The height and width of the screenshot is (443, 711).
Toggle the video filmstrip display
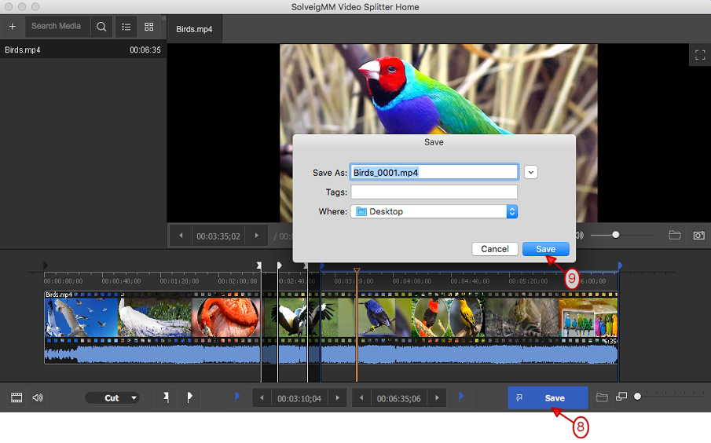[16, 397]
